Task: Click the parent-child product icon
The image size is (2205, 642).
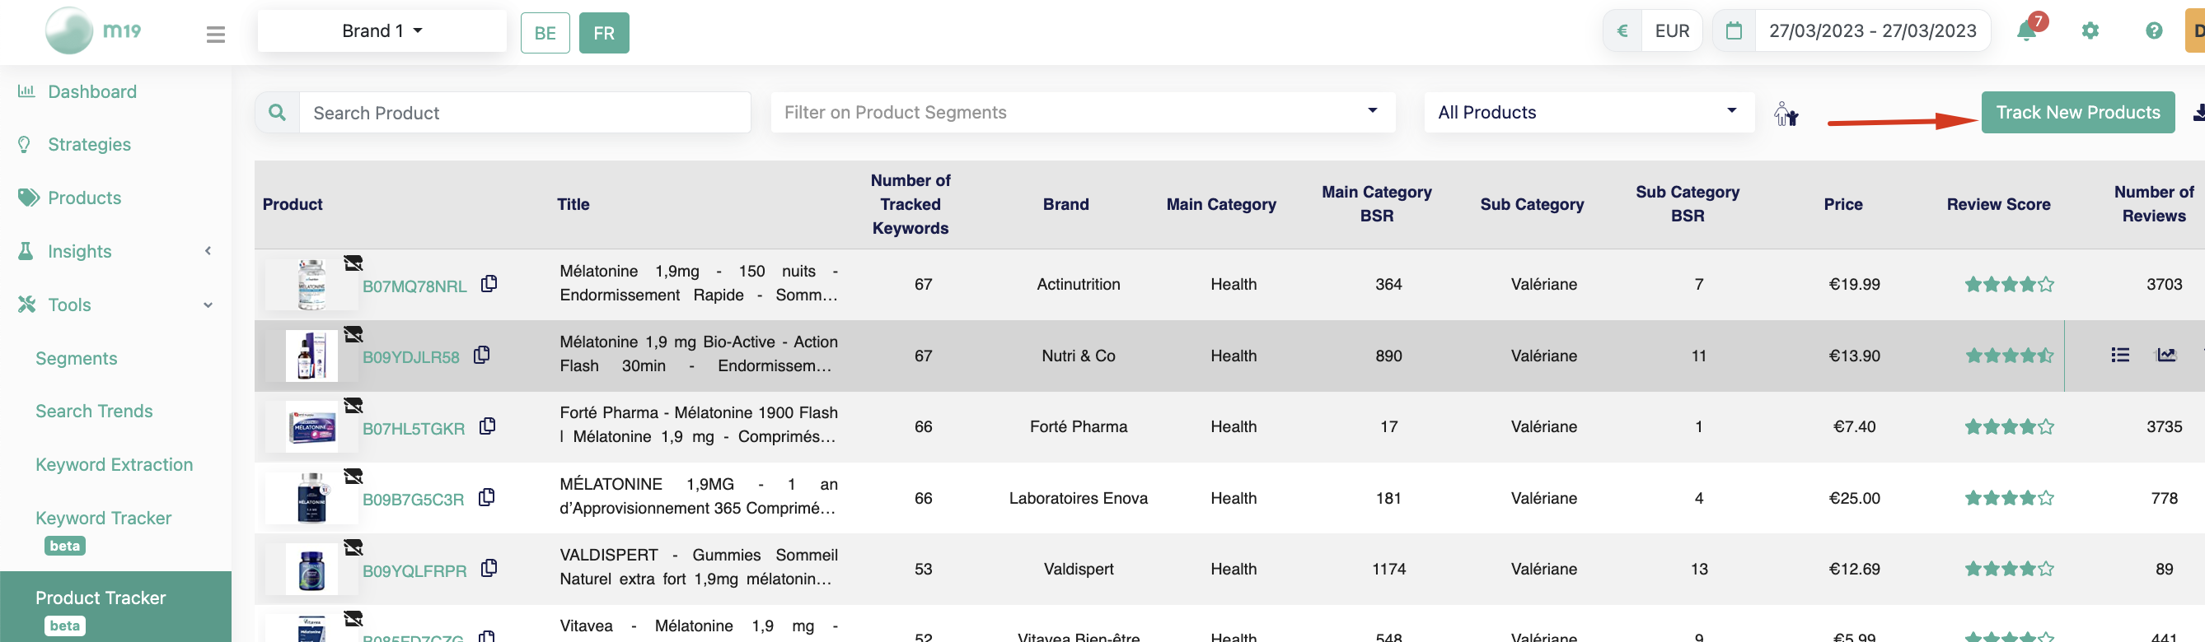Action: (1786, 114)
